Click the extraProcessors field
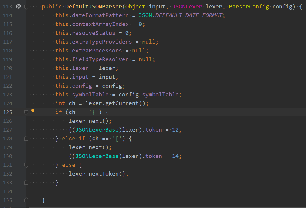This screenshot has height=208, width=306. [97, 51]
